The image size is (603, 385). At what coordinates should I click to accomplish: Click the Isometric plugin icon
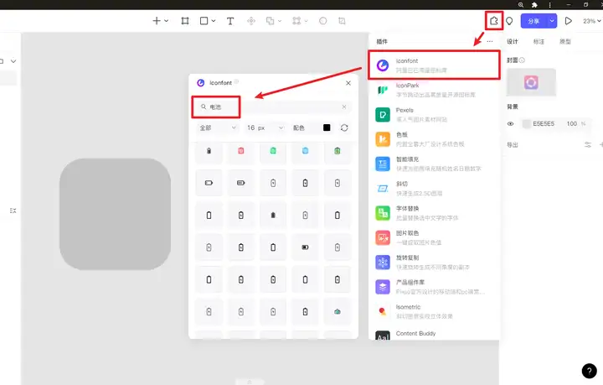[382, 311]
